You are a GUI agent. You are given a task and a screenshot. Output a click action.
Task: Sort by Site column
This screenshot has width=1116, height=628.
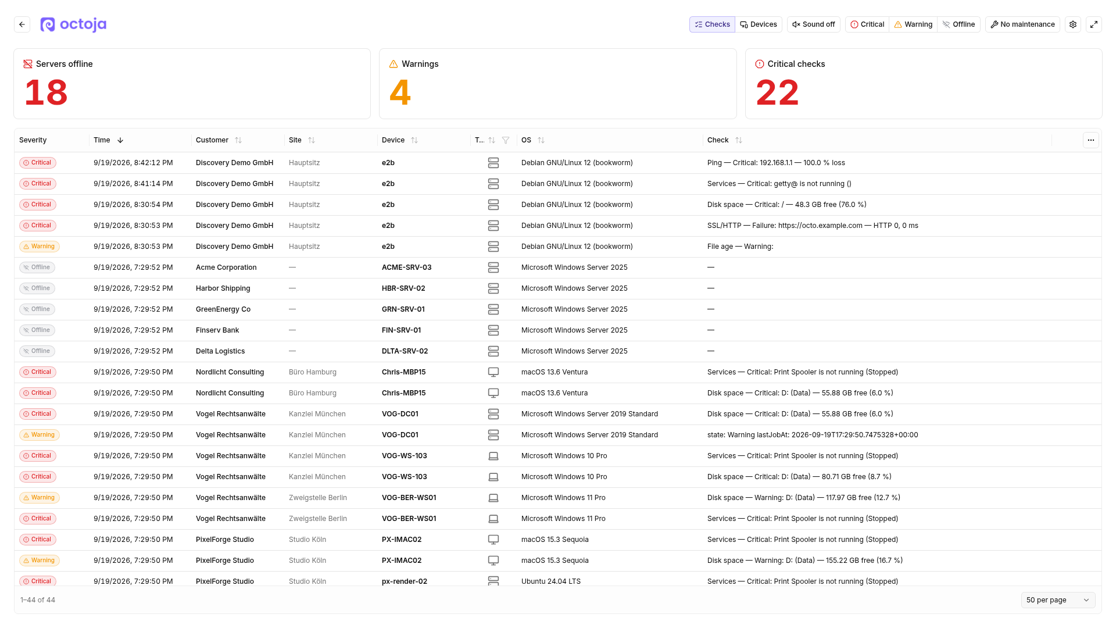tap(312, 140)
